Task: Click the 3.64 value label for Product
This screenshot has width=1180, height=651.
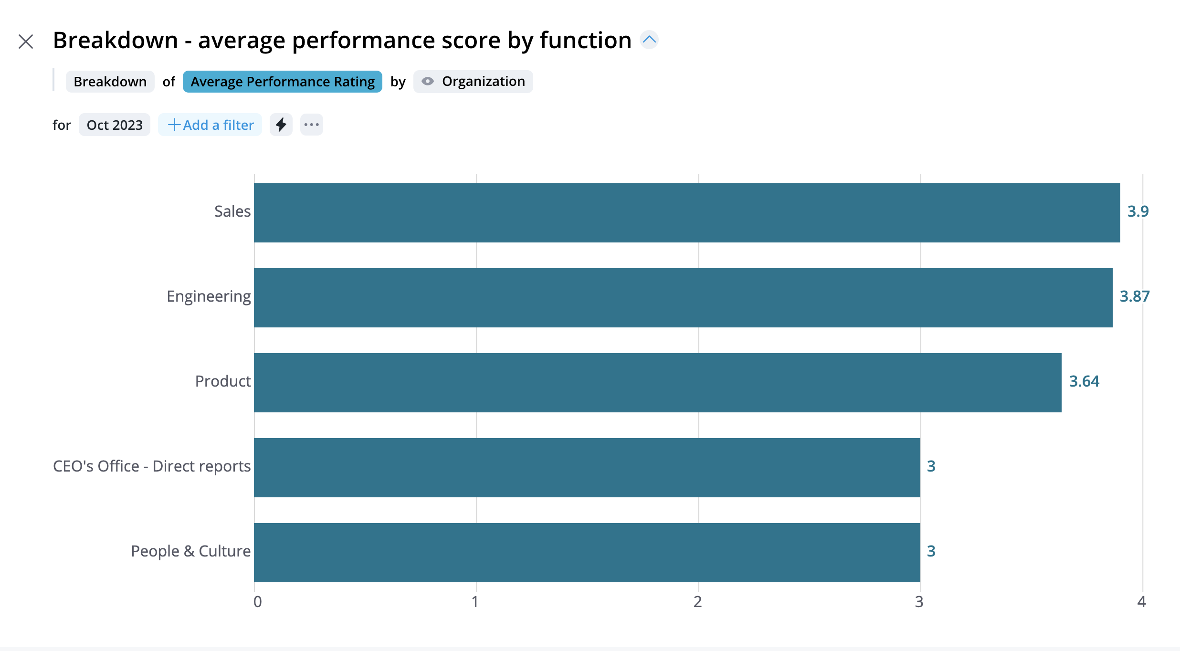Action: pyautogui.click(x=1084, y=381)
